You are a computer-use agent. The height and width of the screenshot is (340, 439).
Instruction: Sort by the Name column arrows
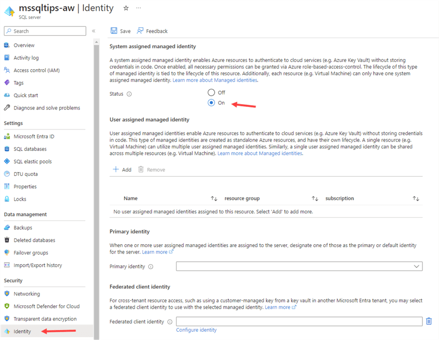(x=214, y=198)
